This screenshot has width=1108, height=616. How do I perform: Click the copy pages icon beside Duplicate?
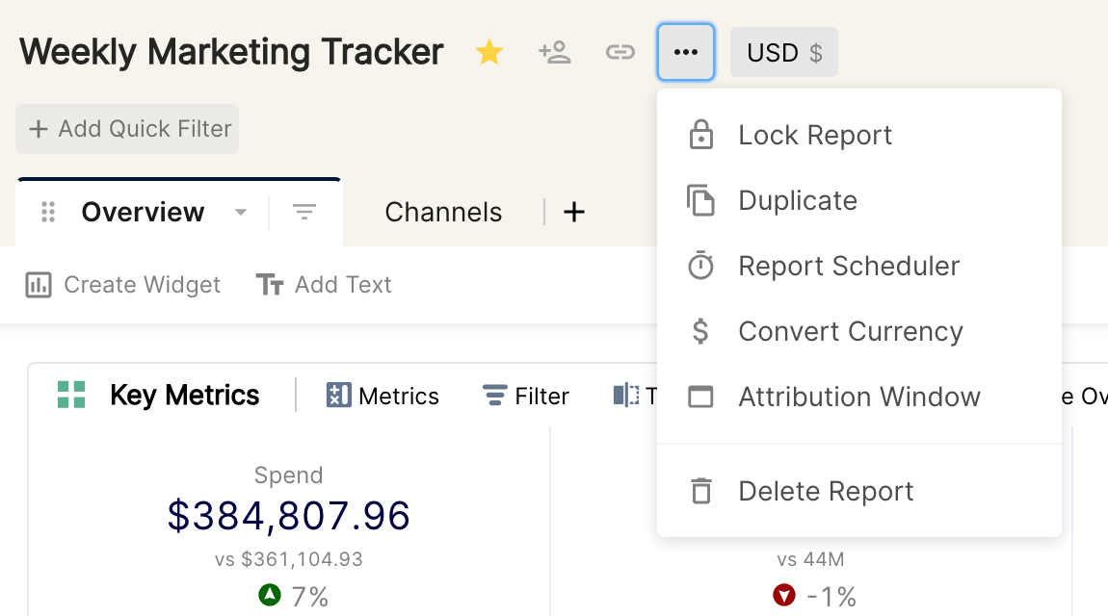coord(701,200)
